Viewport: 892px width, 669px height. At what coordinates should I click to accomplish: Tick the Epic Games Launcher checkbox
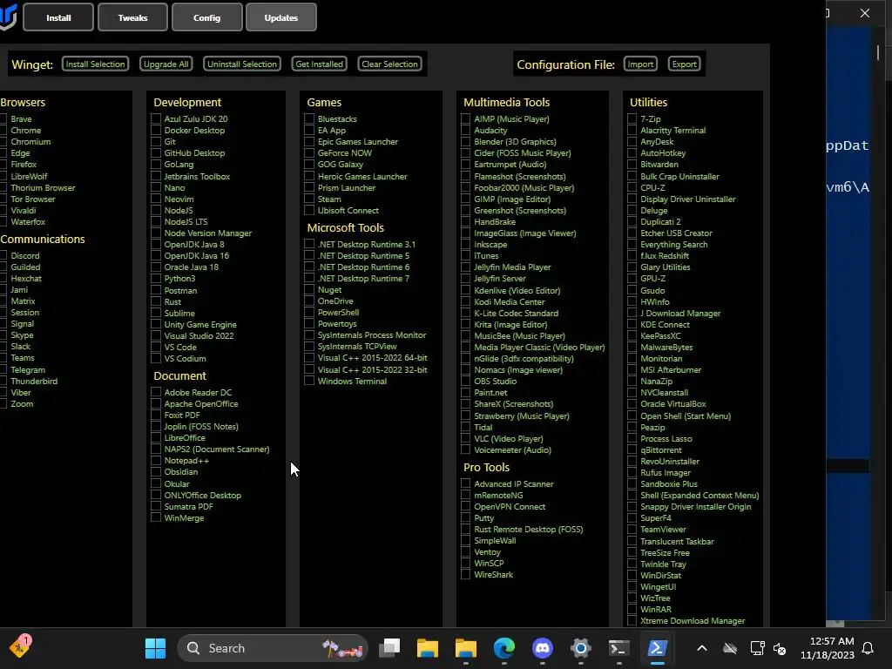click(x=309, y=141)
